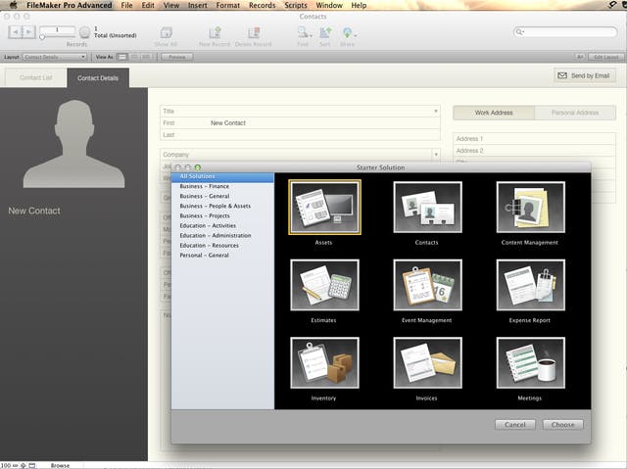Pick the Event Management solution icon
The height and width of the screenshot is (469, 627).
(427, 285)
